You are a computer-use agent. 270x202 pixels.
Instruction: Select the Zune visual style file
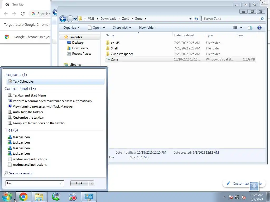click(x=180, y=59)
